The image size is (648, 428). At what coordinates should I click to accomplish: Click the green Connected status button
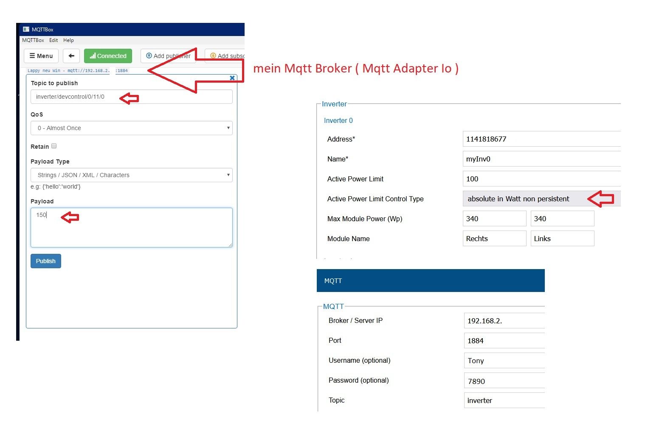coord(108,56)
